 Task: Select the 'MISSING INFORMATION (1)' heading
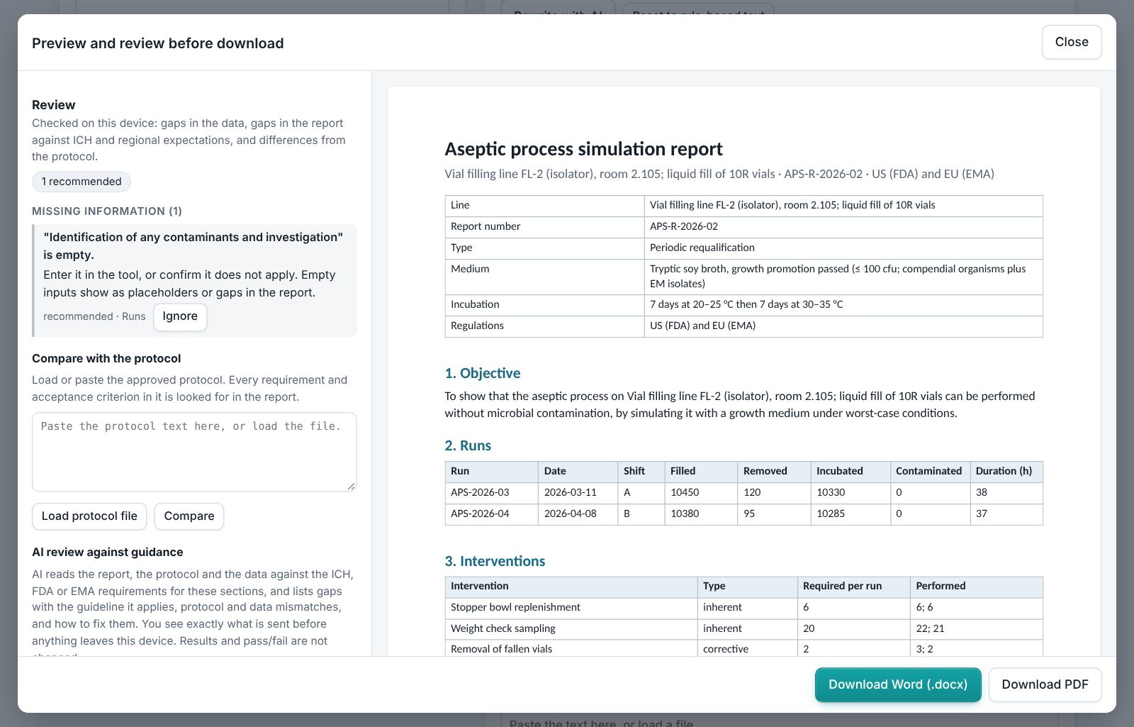(x=107, y=211)
